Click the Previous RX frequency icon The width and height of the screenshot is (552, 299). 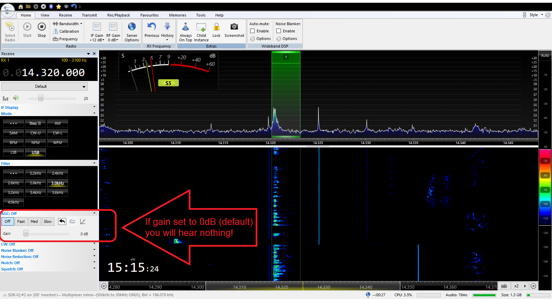point(152,27)
